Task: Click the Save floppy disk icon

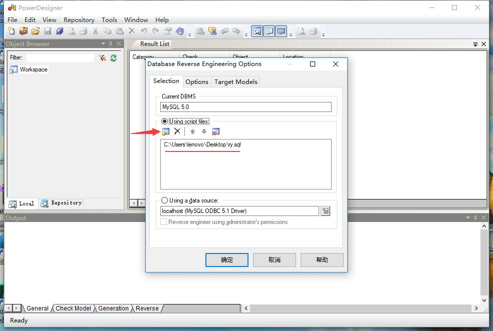Action: [48, 31]
